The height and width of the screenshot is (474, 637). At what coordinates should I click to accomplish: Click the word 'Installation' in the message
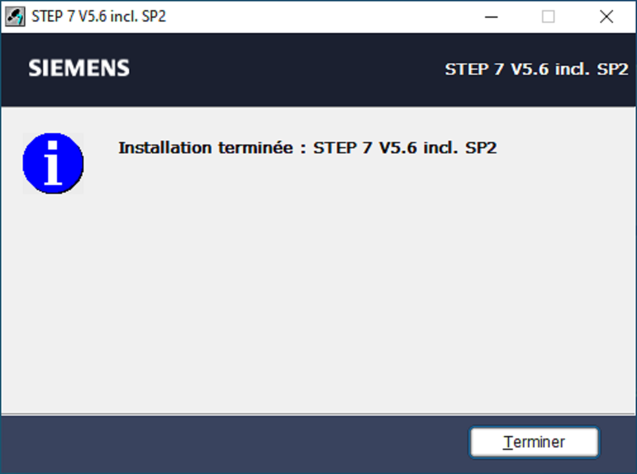click(x=165, y=148)
